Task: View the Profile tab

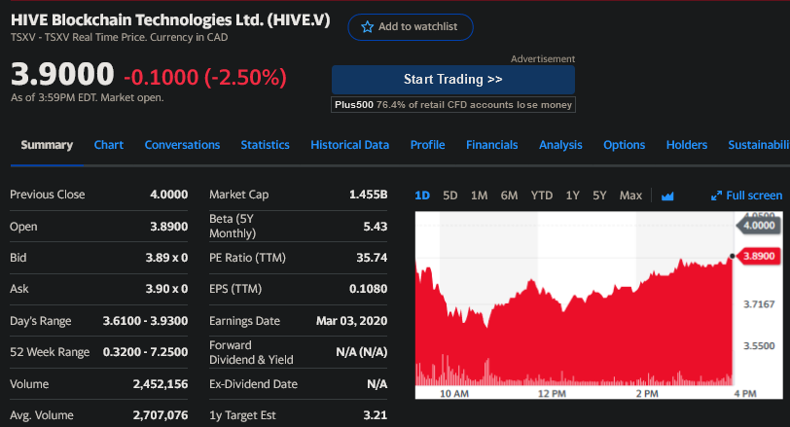Action: click(x=427, y=145)
